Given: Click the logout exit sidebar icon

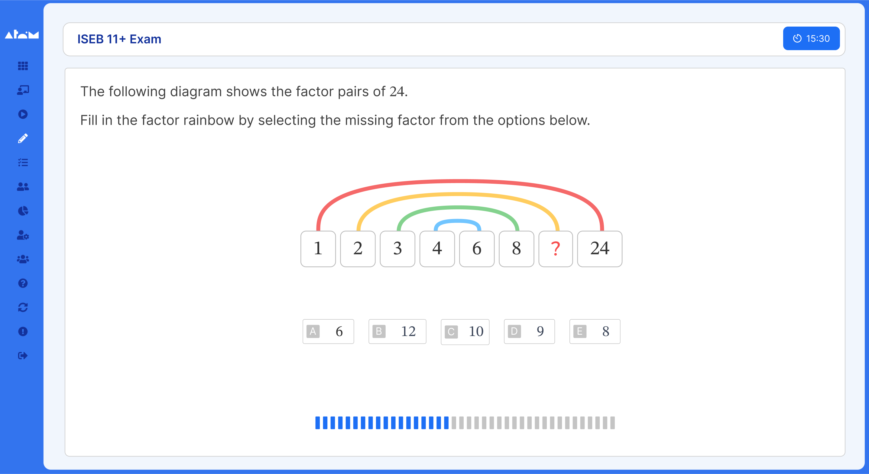Looking at the screenshot, I should 23,356.
